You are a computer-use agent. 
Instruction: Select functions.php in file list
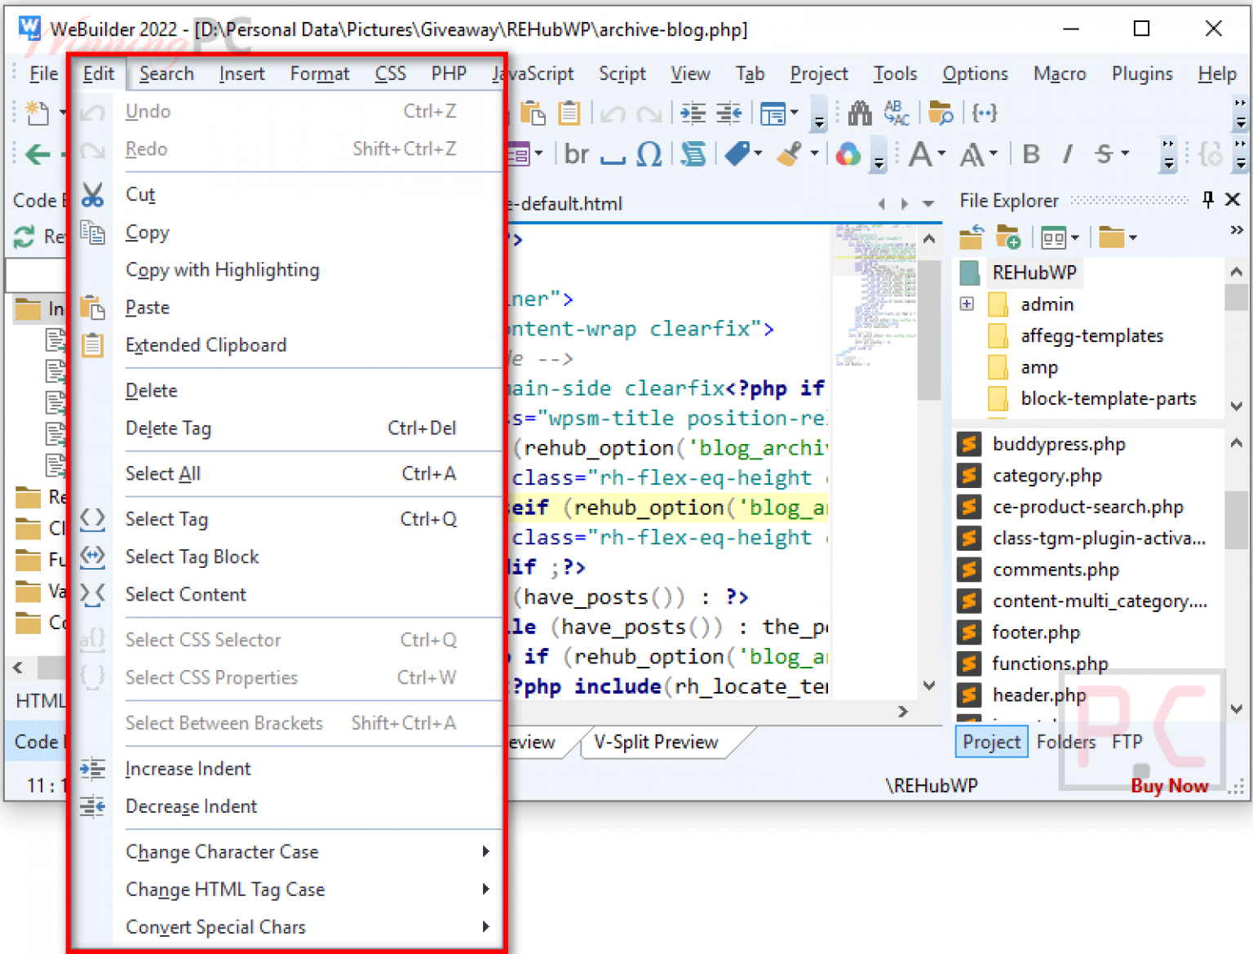[x=1050, y=663]
